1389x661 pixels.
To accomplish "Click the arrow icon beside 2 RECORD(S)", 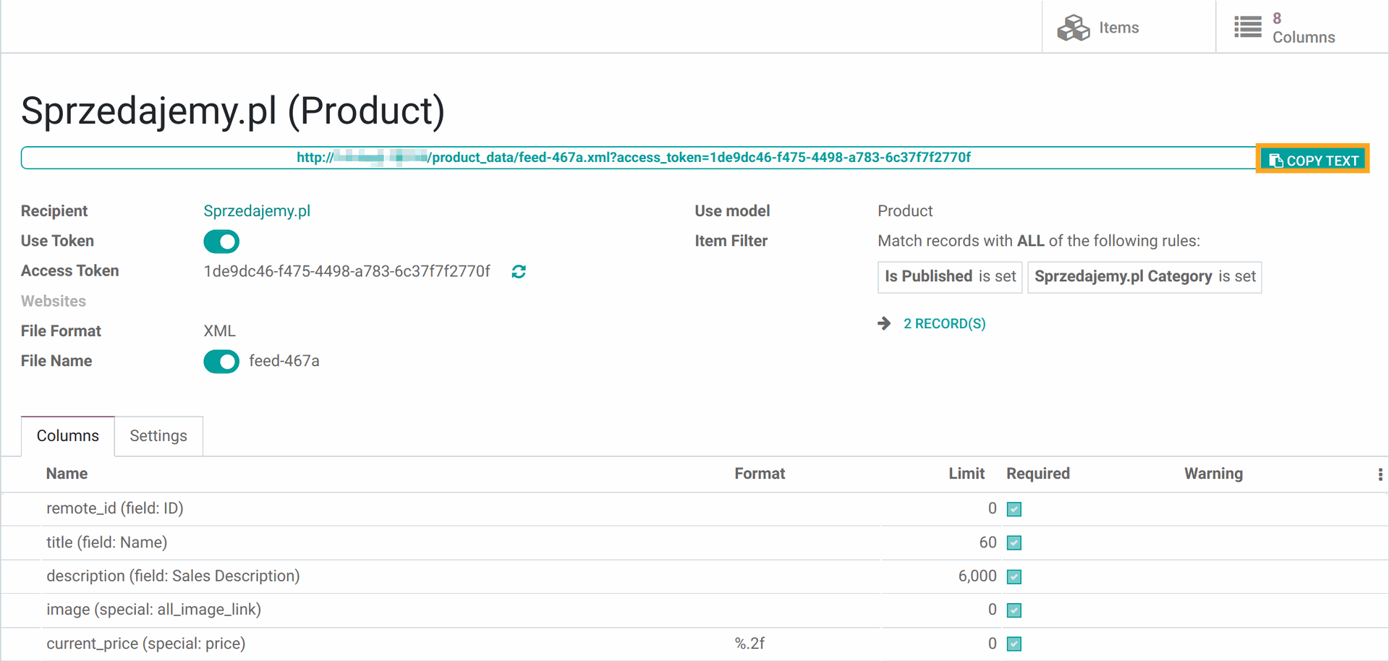I will (884, 323).
